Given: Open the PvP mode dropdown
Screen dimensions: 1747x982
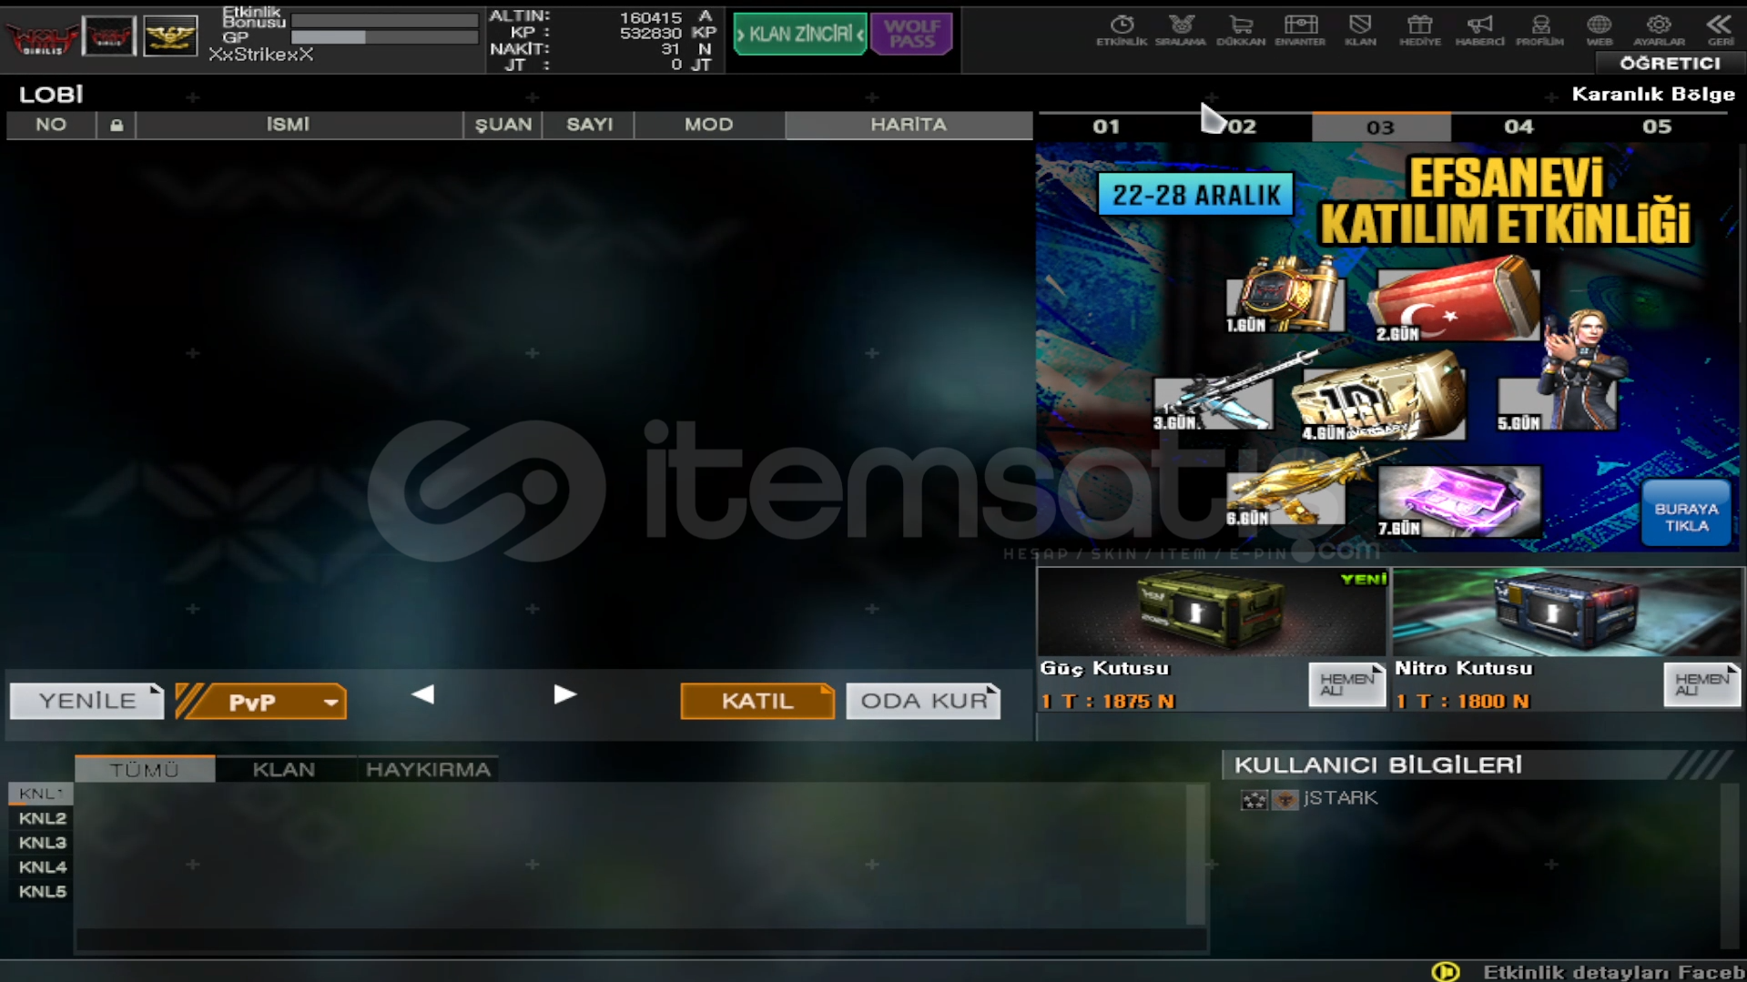Looking at the screenshot, I should tap(260, 702).
